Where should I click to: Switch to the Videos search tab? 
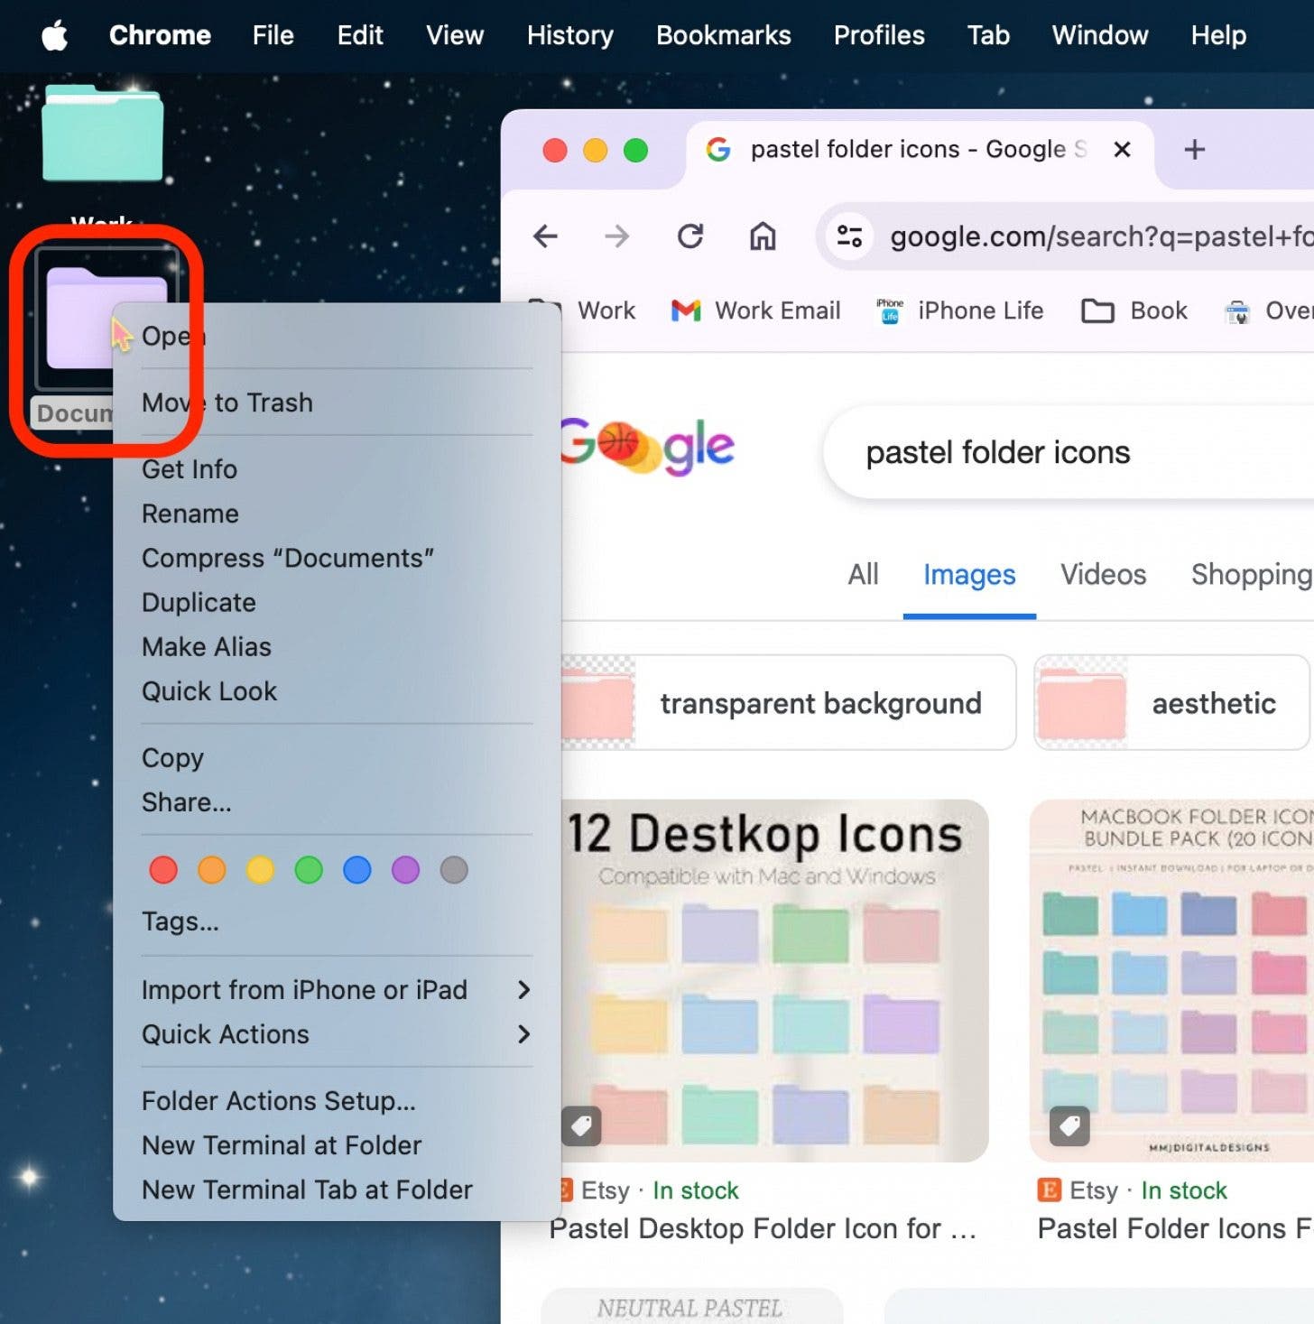coord(1103,575)
